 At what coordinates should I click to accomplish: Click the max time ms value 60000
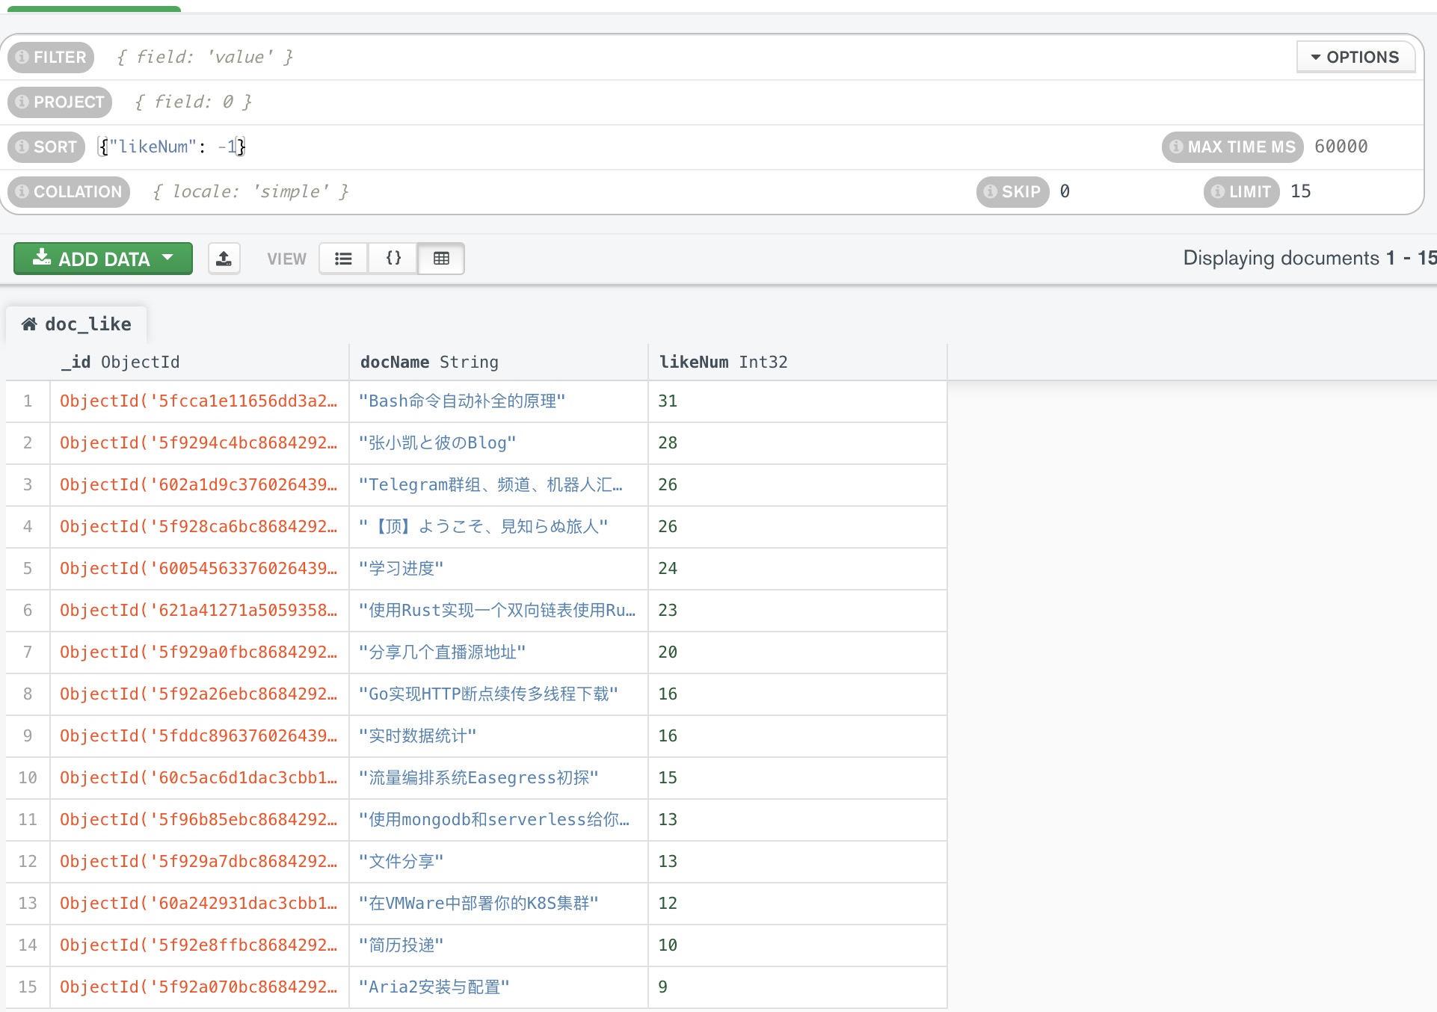[x=1341, y=147]
